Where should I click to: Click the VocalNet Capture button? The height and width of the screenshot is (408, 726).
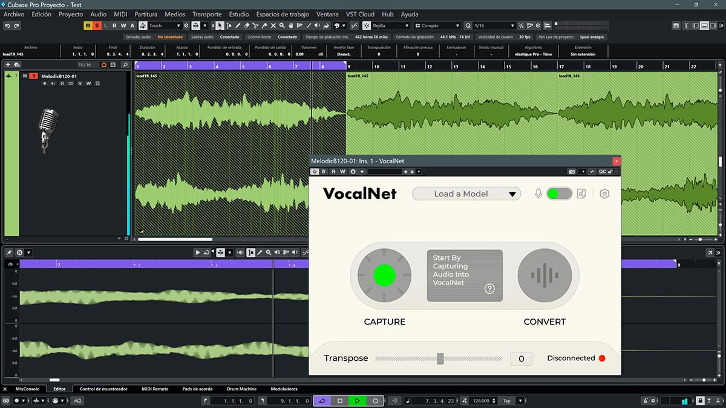tap(385, 276)
